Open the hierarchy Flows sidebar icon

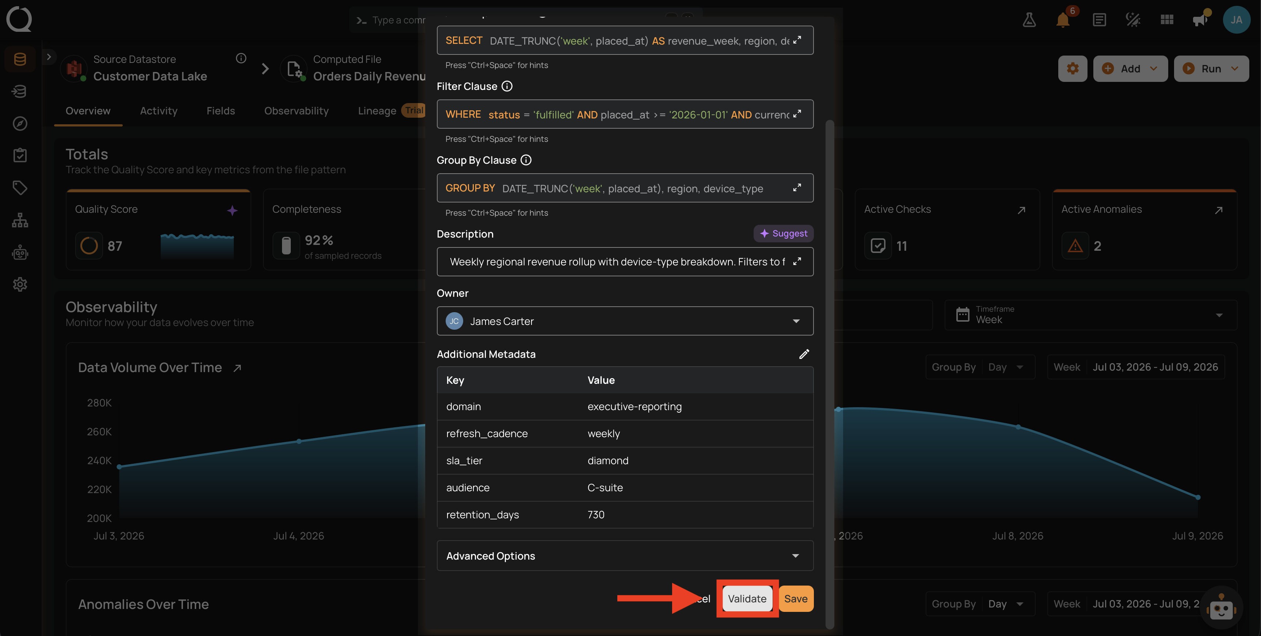(x=20, y=220)
